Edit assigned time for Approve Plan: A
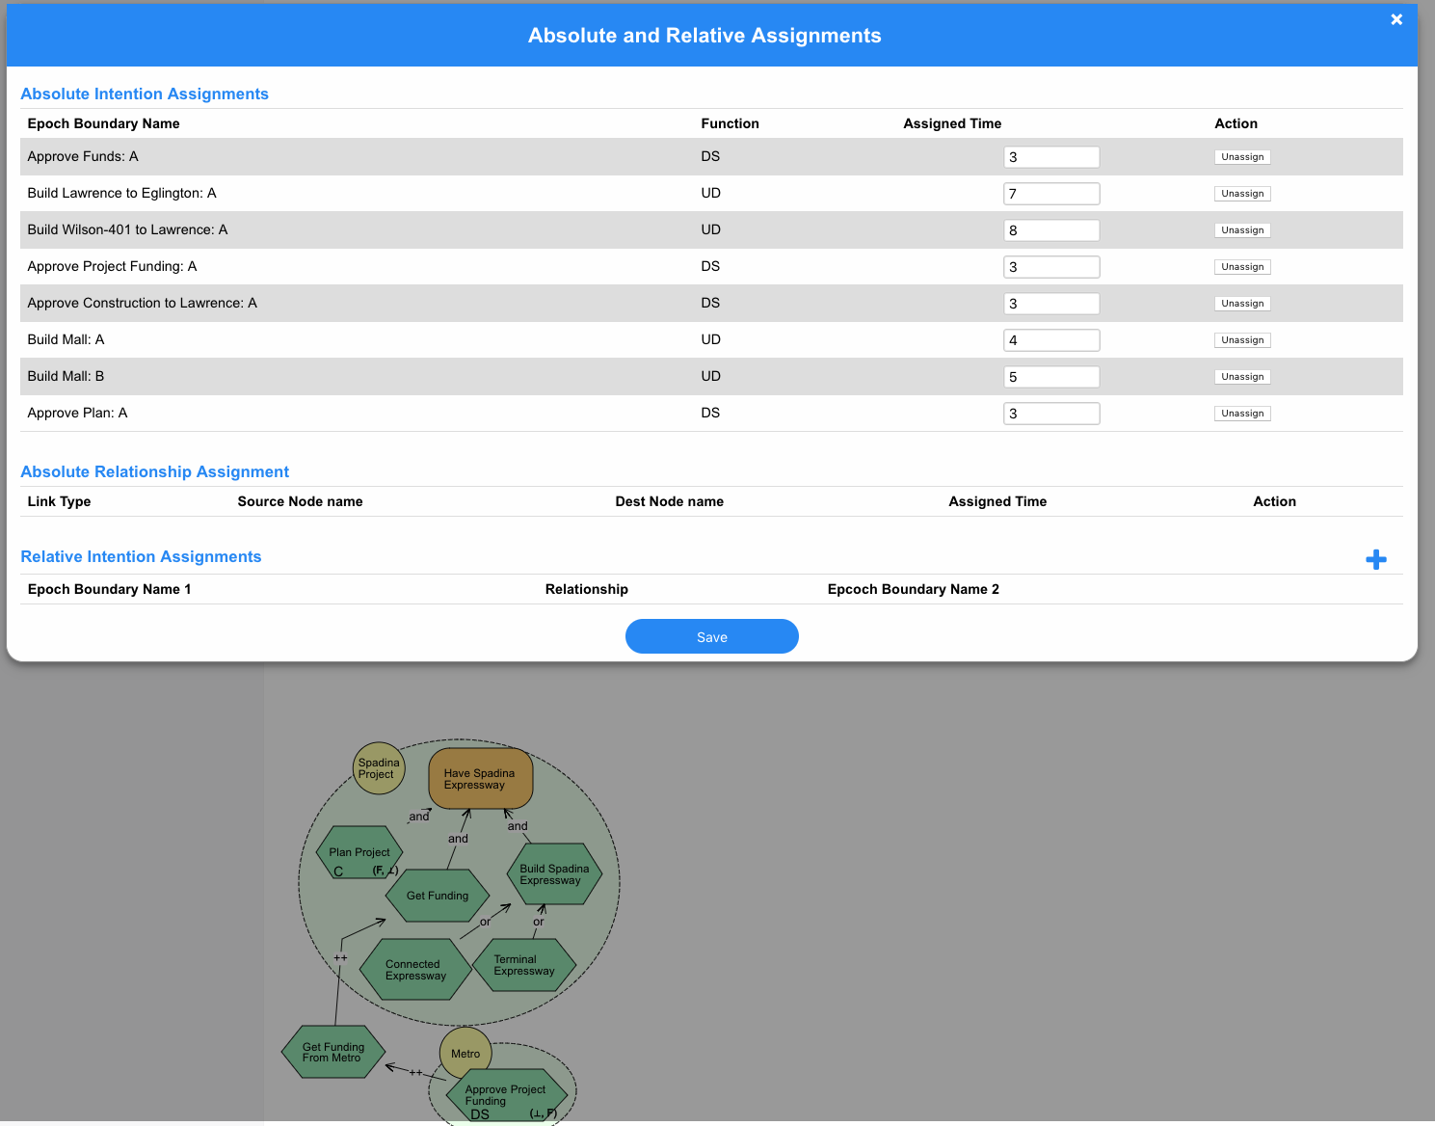1435x1126 pixels. (1051, 414)
